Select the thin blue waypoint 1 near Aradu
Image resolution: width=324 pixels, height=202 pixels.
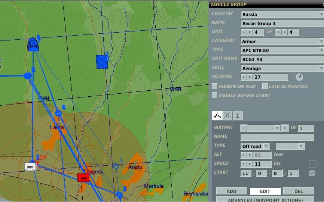(116, 166)
